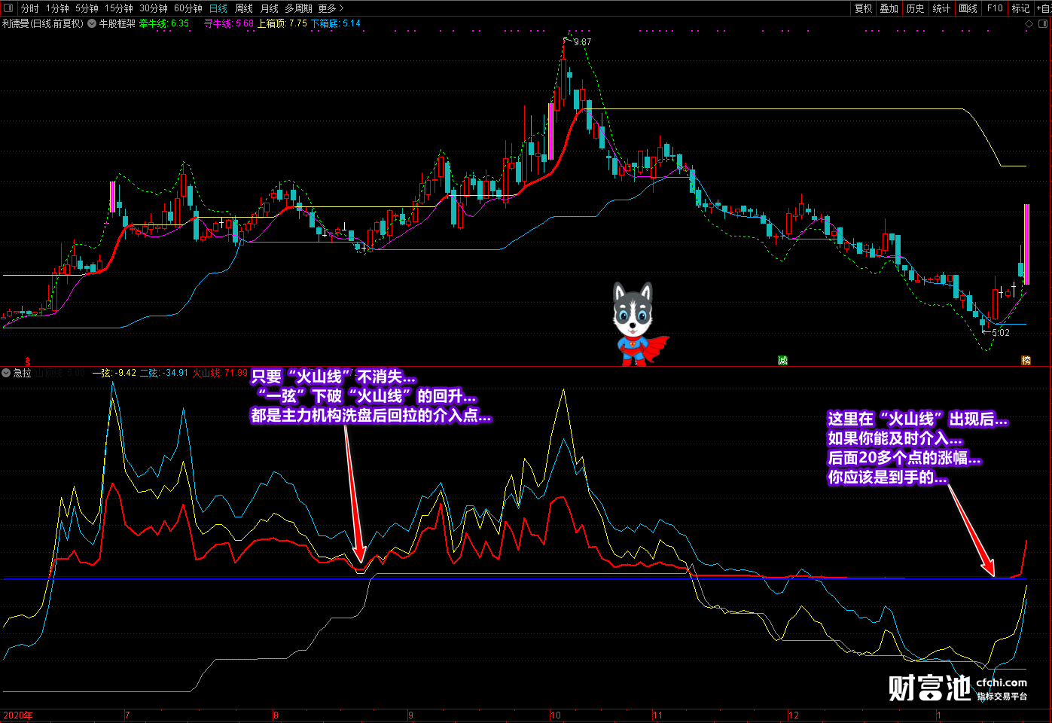The width and height of the screenshot is (1052, 723).
Task: Click the red S signal marker
Action: pos(28,361)
